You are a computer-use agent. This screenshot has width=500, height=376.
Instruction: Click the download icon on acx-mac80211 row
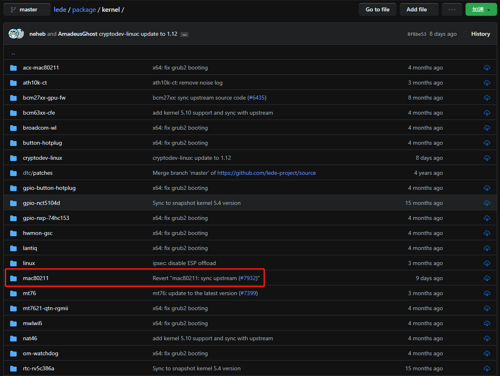tap(487, 67)
